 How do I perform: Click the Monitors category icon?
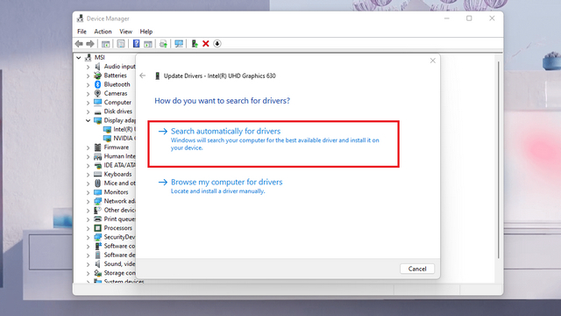click(x=97, y=192)
